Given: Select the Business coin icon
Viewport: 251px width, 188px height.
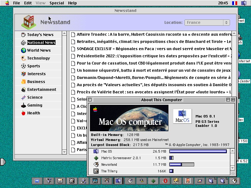Looking at the screenshot, I should tap(23, 82).
